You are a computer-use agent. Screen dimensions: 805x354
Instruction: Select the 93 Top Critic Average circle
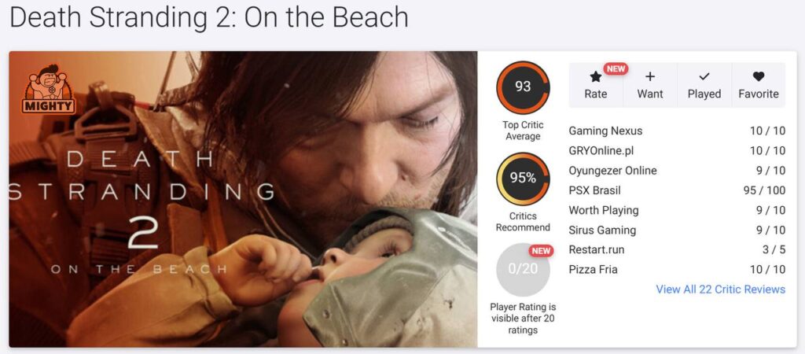click(523, 87)
